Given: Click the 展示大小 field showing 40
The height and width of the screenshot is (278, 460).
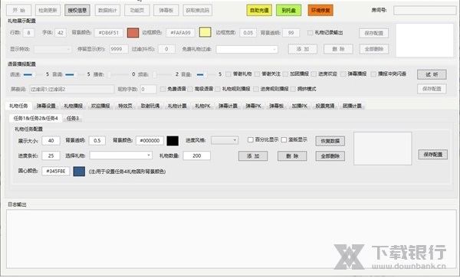Looking at the screenshot, I should coord(51,141).
